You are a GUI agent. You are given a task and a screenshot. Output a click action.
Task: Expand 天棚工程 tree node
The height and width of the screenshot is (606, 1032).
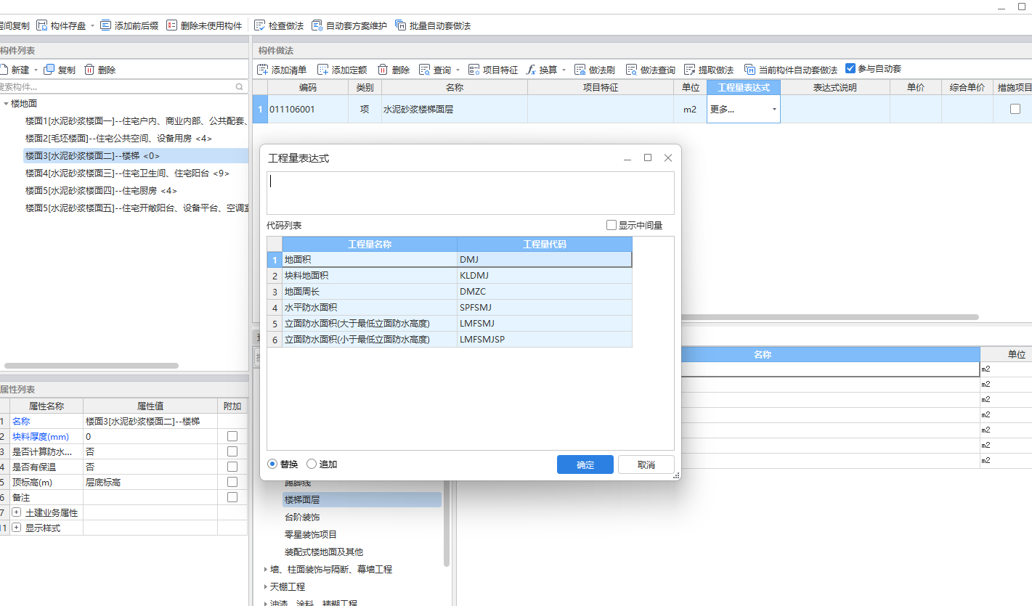pyautogui.click(x=266, y=586)
